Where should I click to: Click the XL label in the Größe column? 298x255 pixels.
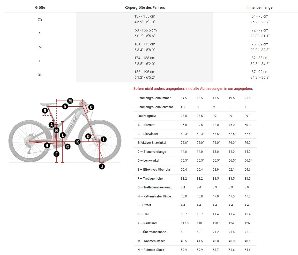point(40,75)
